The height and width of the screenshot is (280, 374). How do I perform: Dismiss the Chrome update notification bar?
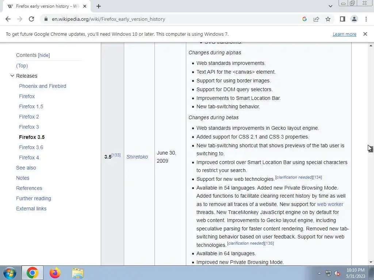point(365,34)
